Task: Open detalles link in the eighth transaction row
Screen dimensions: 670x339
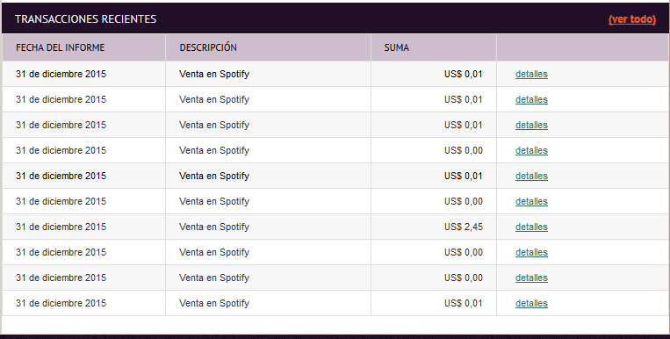Action: coord(531,252)
